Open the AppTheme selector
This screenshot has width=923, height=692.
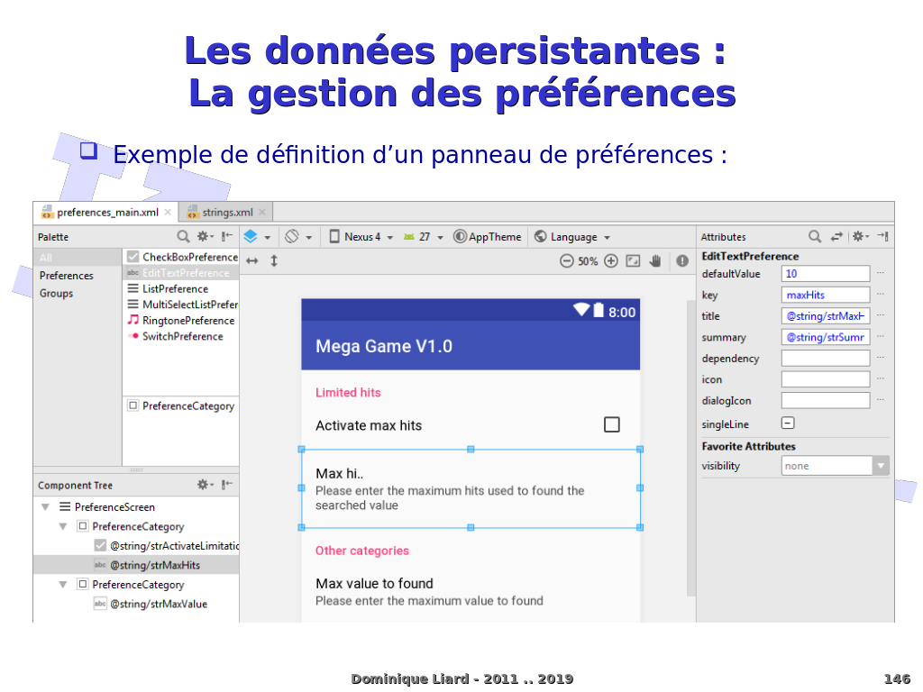point(488,237)
